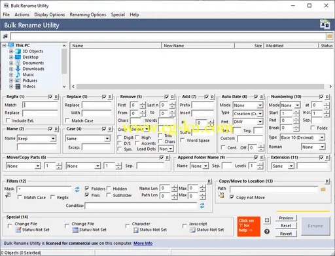Viewport: 335px width, 256px height.
Task: Open the Actions menu
Action: (x=22, y=14)
